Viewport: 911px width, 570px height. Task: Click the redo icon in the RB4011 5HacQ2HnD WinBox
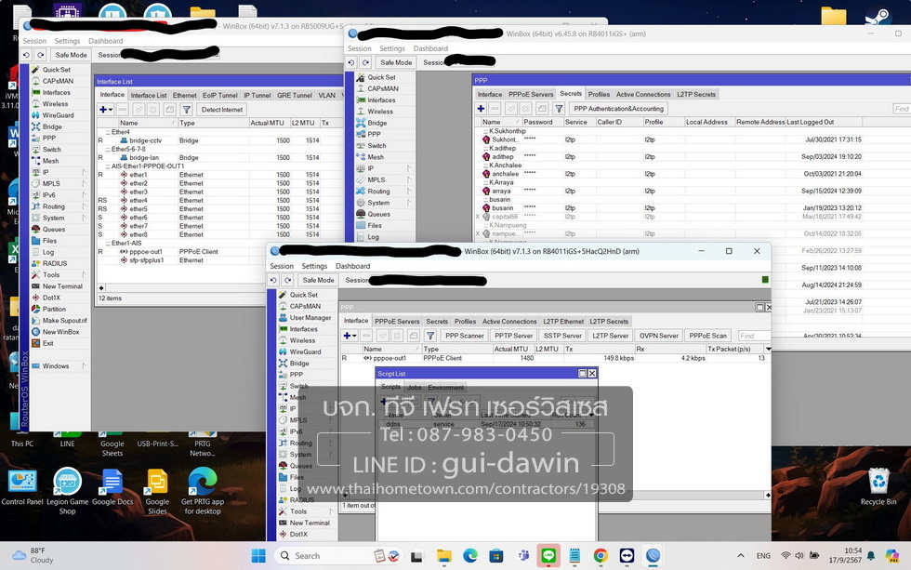287,280
